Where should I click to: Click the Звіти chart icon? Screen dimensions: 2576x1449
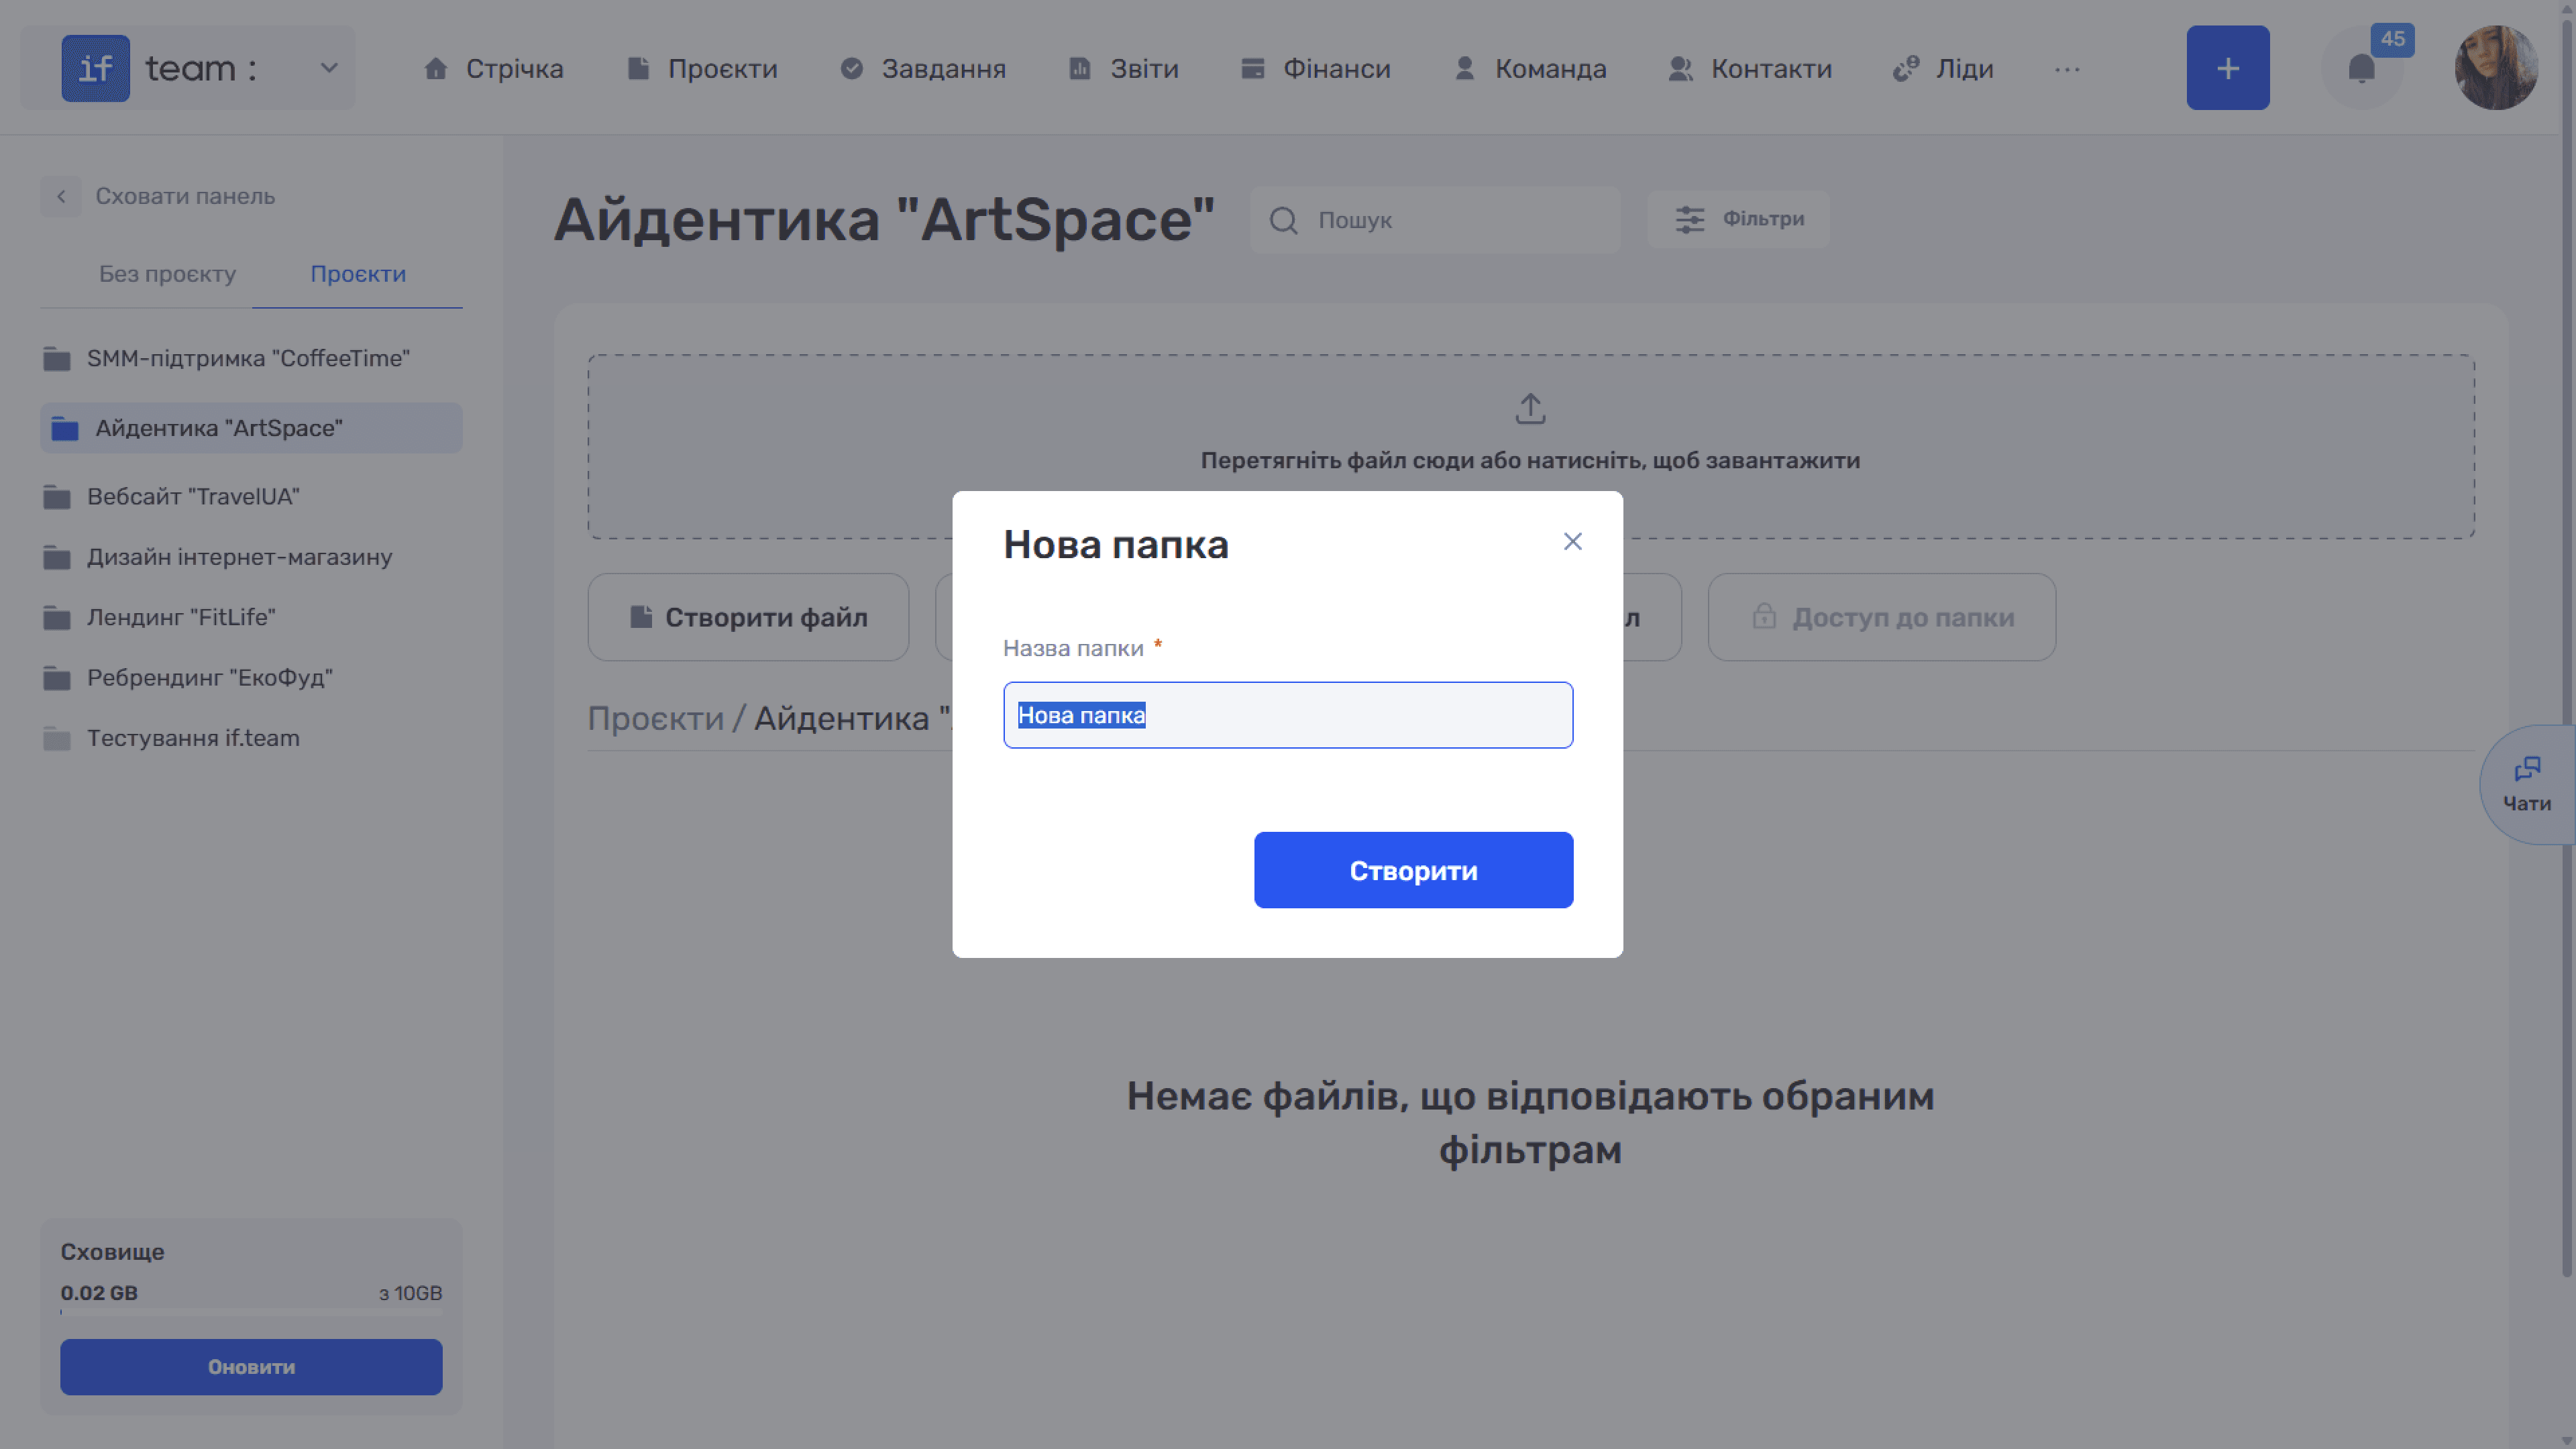pyautogui.click(x=1079, y=68)
